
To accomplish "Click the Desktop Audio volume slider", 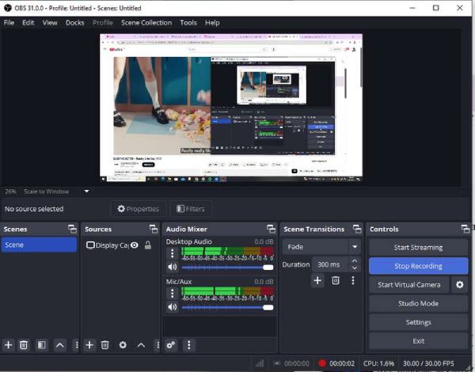I will (x=227, y=268).
